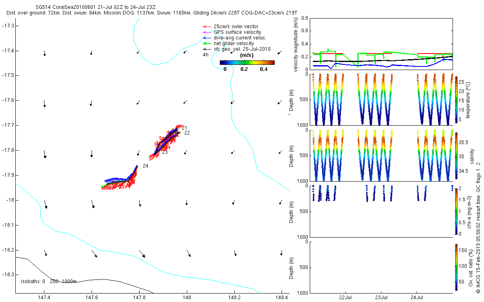Screen dimensions: 484x302
Task: Click the red swim vector legend arrow
Action: click(x=206, y=27)
